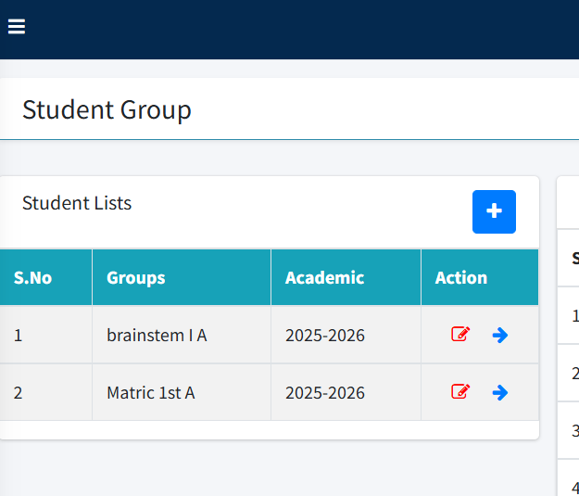This screenshot has height=496, width=579.
Task: Open the hamburger sidebar menu
Action: (17, 27)
